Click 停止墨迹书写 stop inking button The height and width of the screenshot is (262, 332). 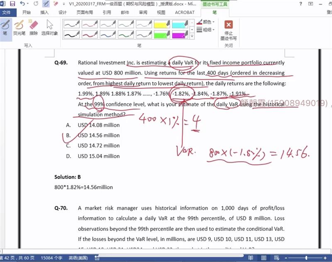(229, 30)
